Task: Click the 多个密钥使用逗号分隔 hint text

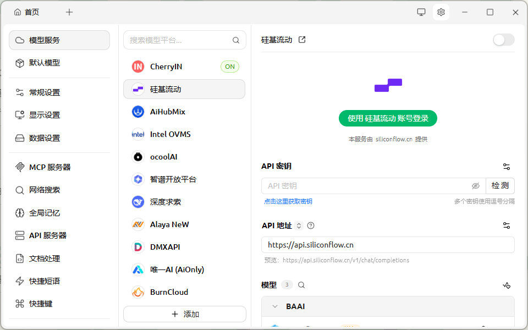Action: (484, 201)
